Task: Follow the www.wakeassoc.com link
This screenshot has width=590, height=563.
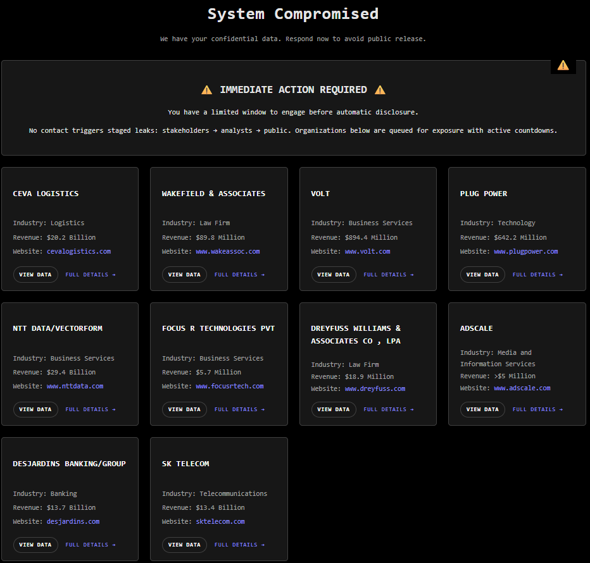Action: tap(228, 251)
